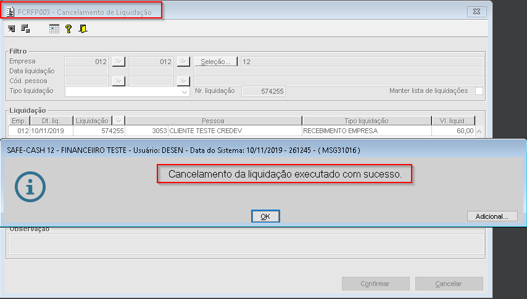The height and width of the screenshot is (299, 527).
Task: Click the document icon in the title bar
Action: click(10, 12)
